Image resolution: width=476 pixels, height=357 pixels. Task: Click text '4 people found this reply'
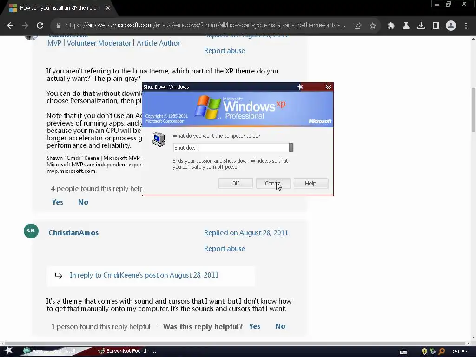coord(97,189)
